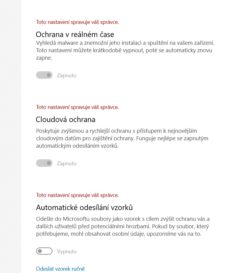
Task: Click the Zapnuto label under Ochrana v reálném čase
Action: 67,75
